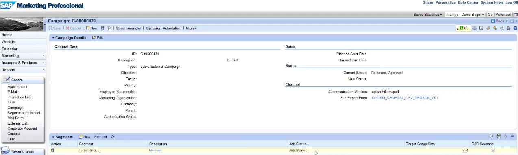The width and height of the screenshot is (518, 155).
Task: Click the tag icon in campaign toolbar
Action: (x=488, y=28)
